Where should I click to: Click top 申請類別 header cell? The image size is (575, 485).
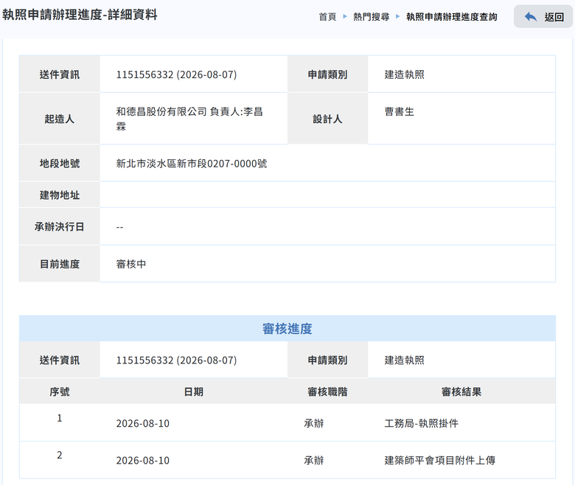click(327, 74)
